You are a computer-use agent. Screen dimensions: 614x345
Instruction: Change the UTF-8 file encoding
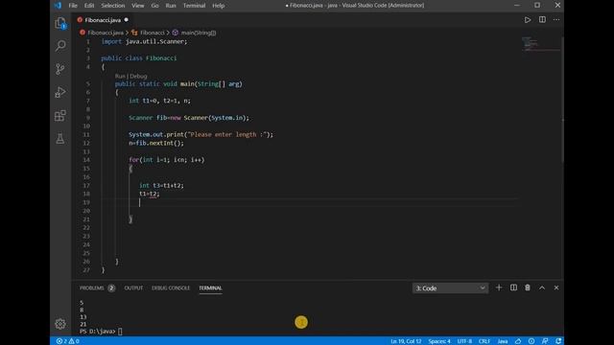[464, 341]
